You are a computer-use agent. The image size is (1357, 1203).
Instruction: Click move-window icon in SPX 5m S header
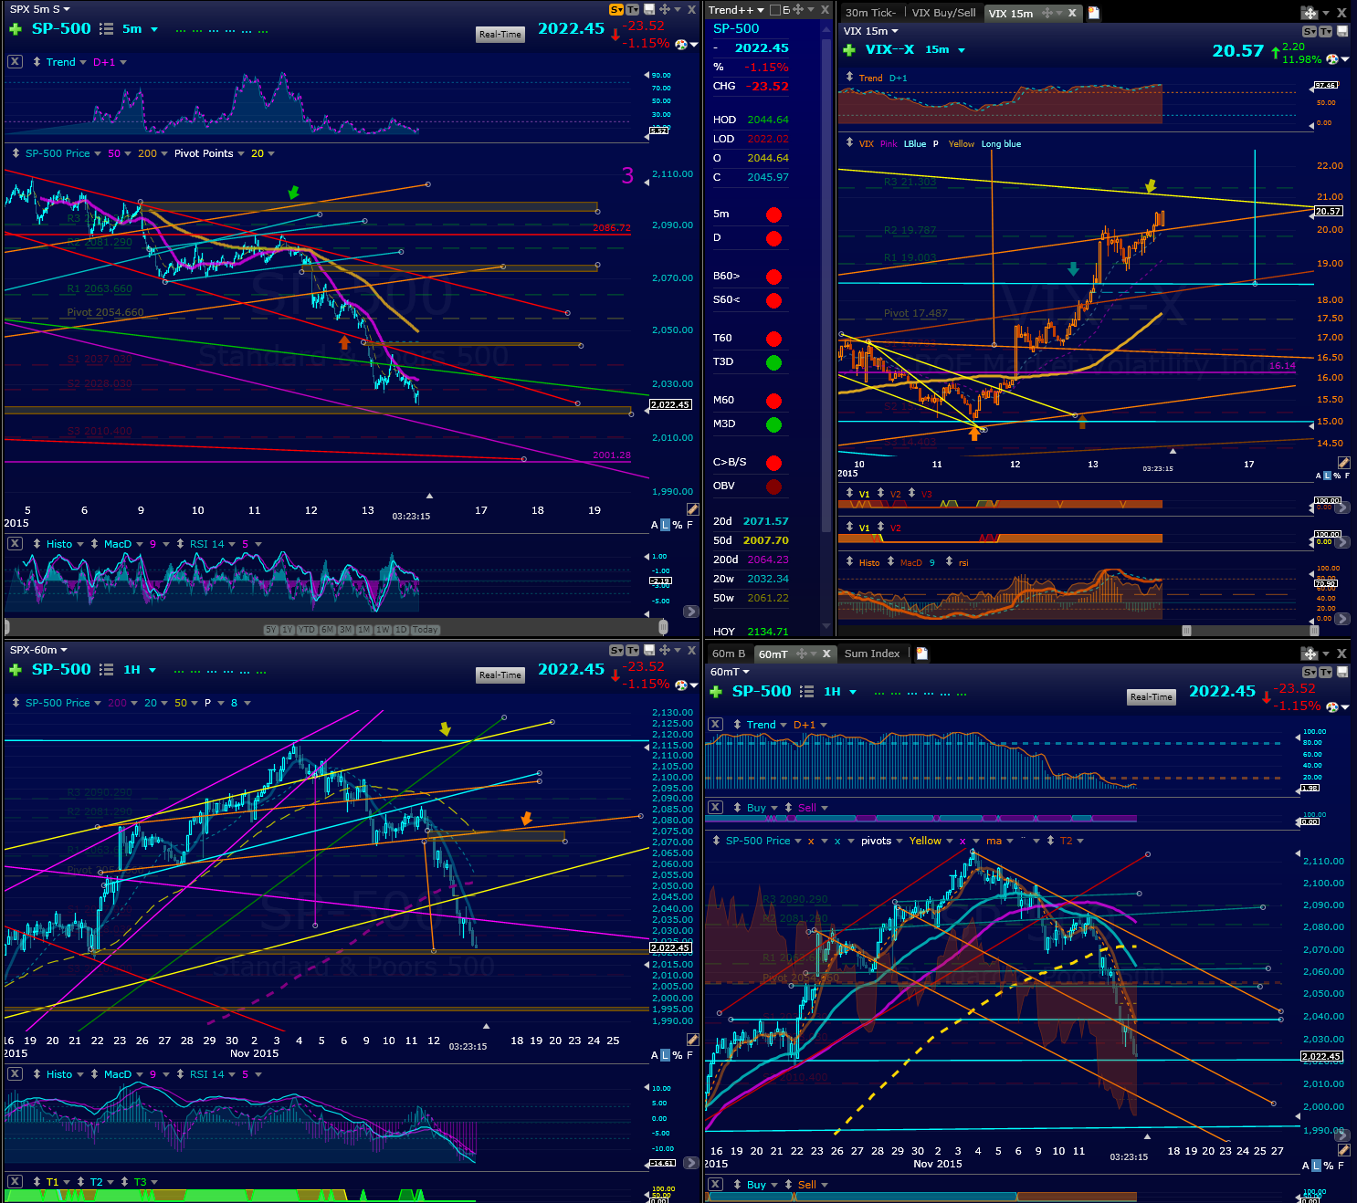(x=665, y=9)
